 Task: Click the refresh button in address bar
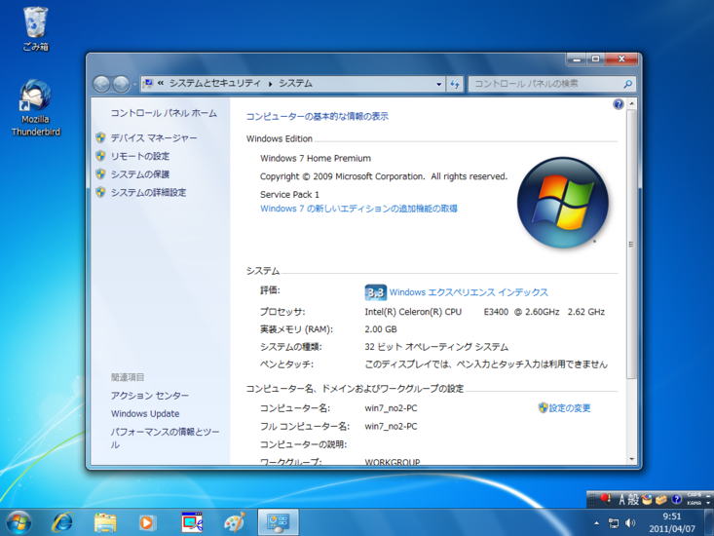point(455,84)
